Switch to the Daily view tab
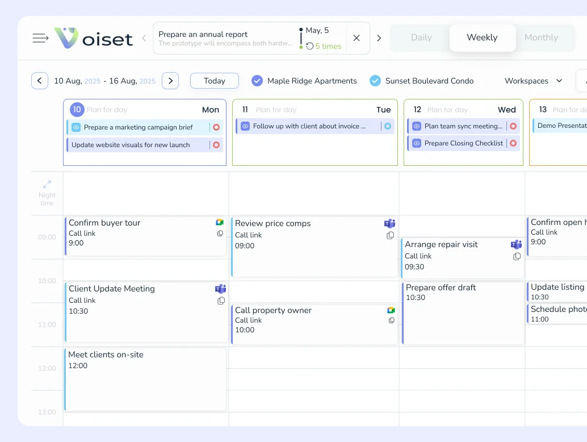The image size is (587, 442). coord(421,37)
